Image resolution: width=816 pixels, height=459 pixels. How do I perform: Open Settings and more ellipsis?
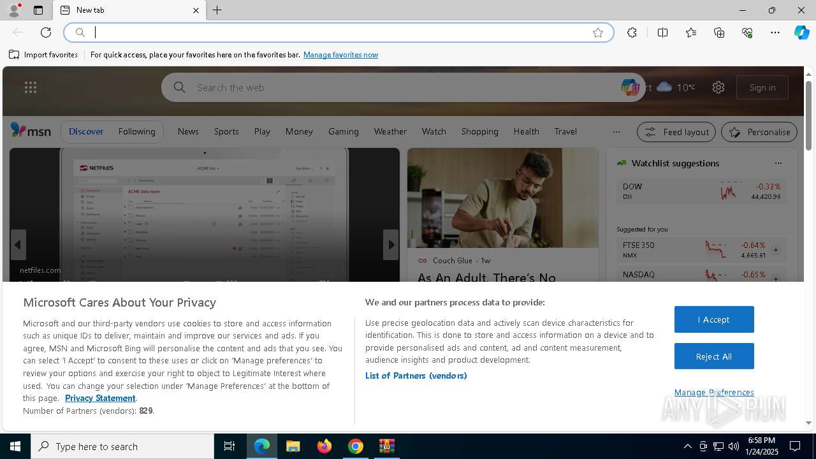[x=775, y=33]
